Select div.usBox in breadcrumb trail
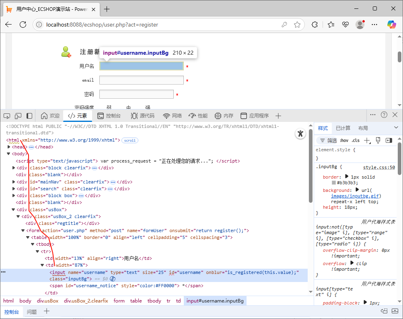 point(47,301)
